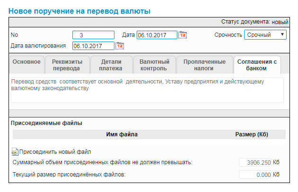Image resolution: width=298 pixels, height=192 pixels.
Task: Open calendar picker next to Дата field
Action: point(183,35)
